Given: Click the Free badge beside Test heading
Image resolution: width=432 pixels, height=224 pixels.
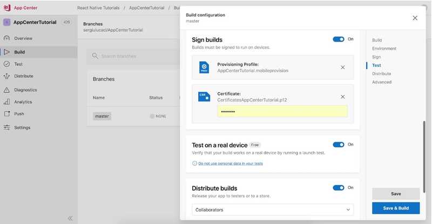Looking at the screenshot, I should point(255,145).
